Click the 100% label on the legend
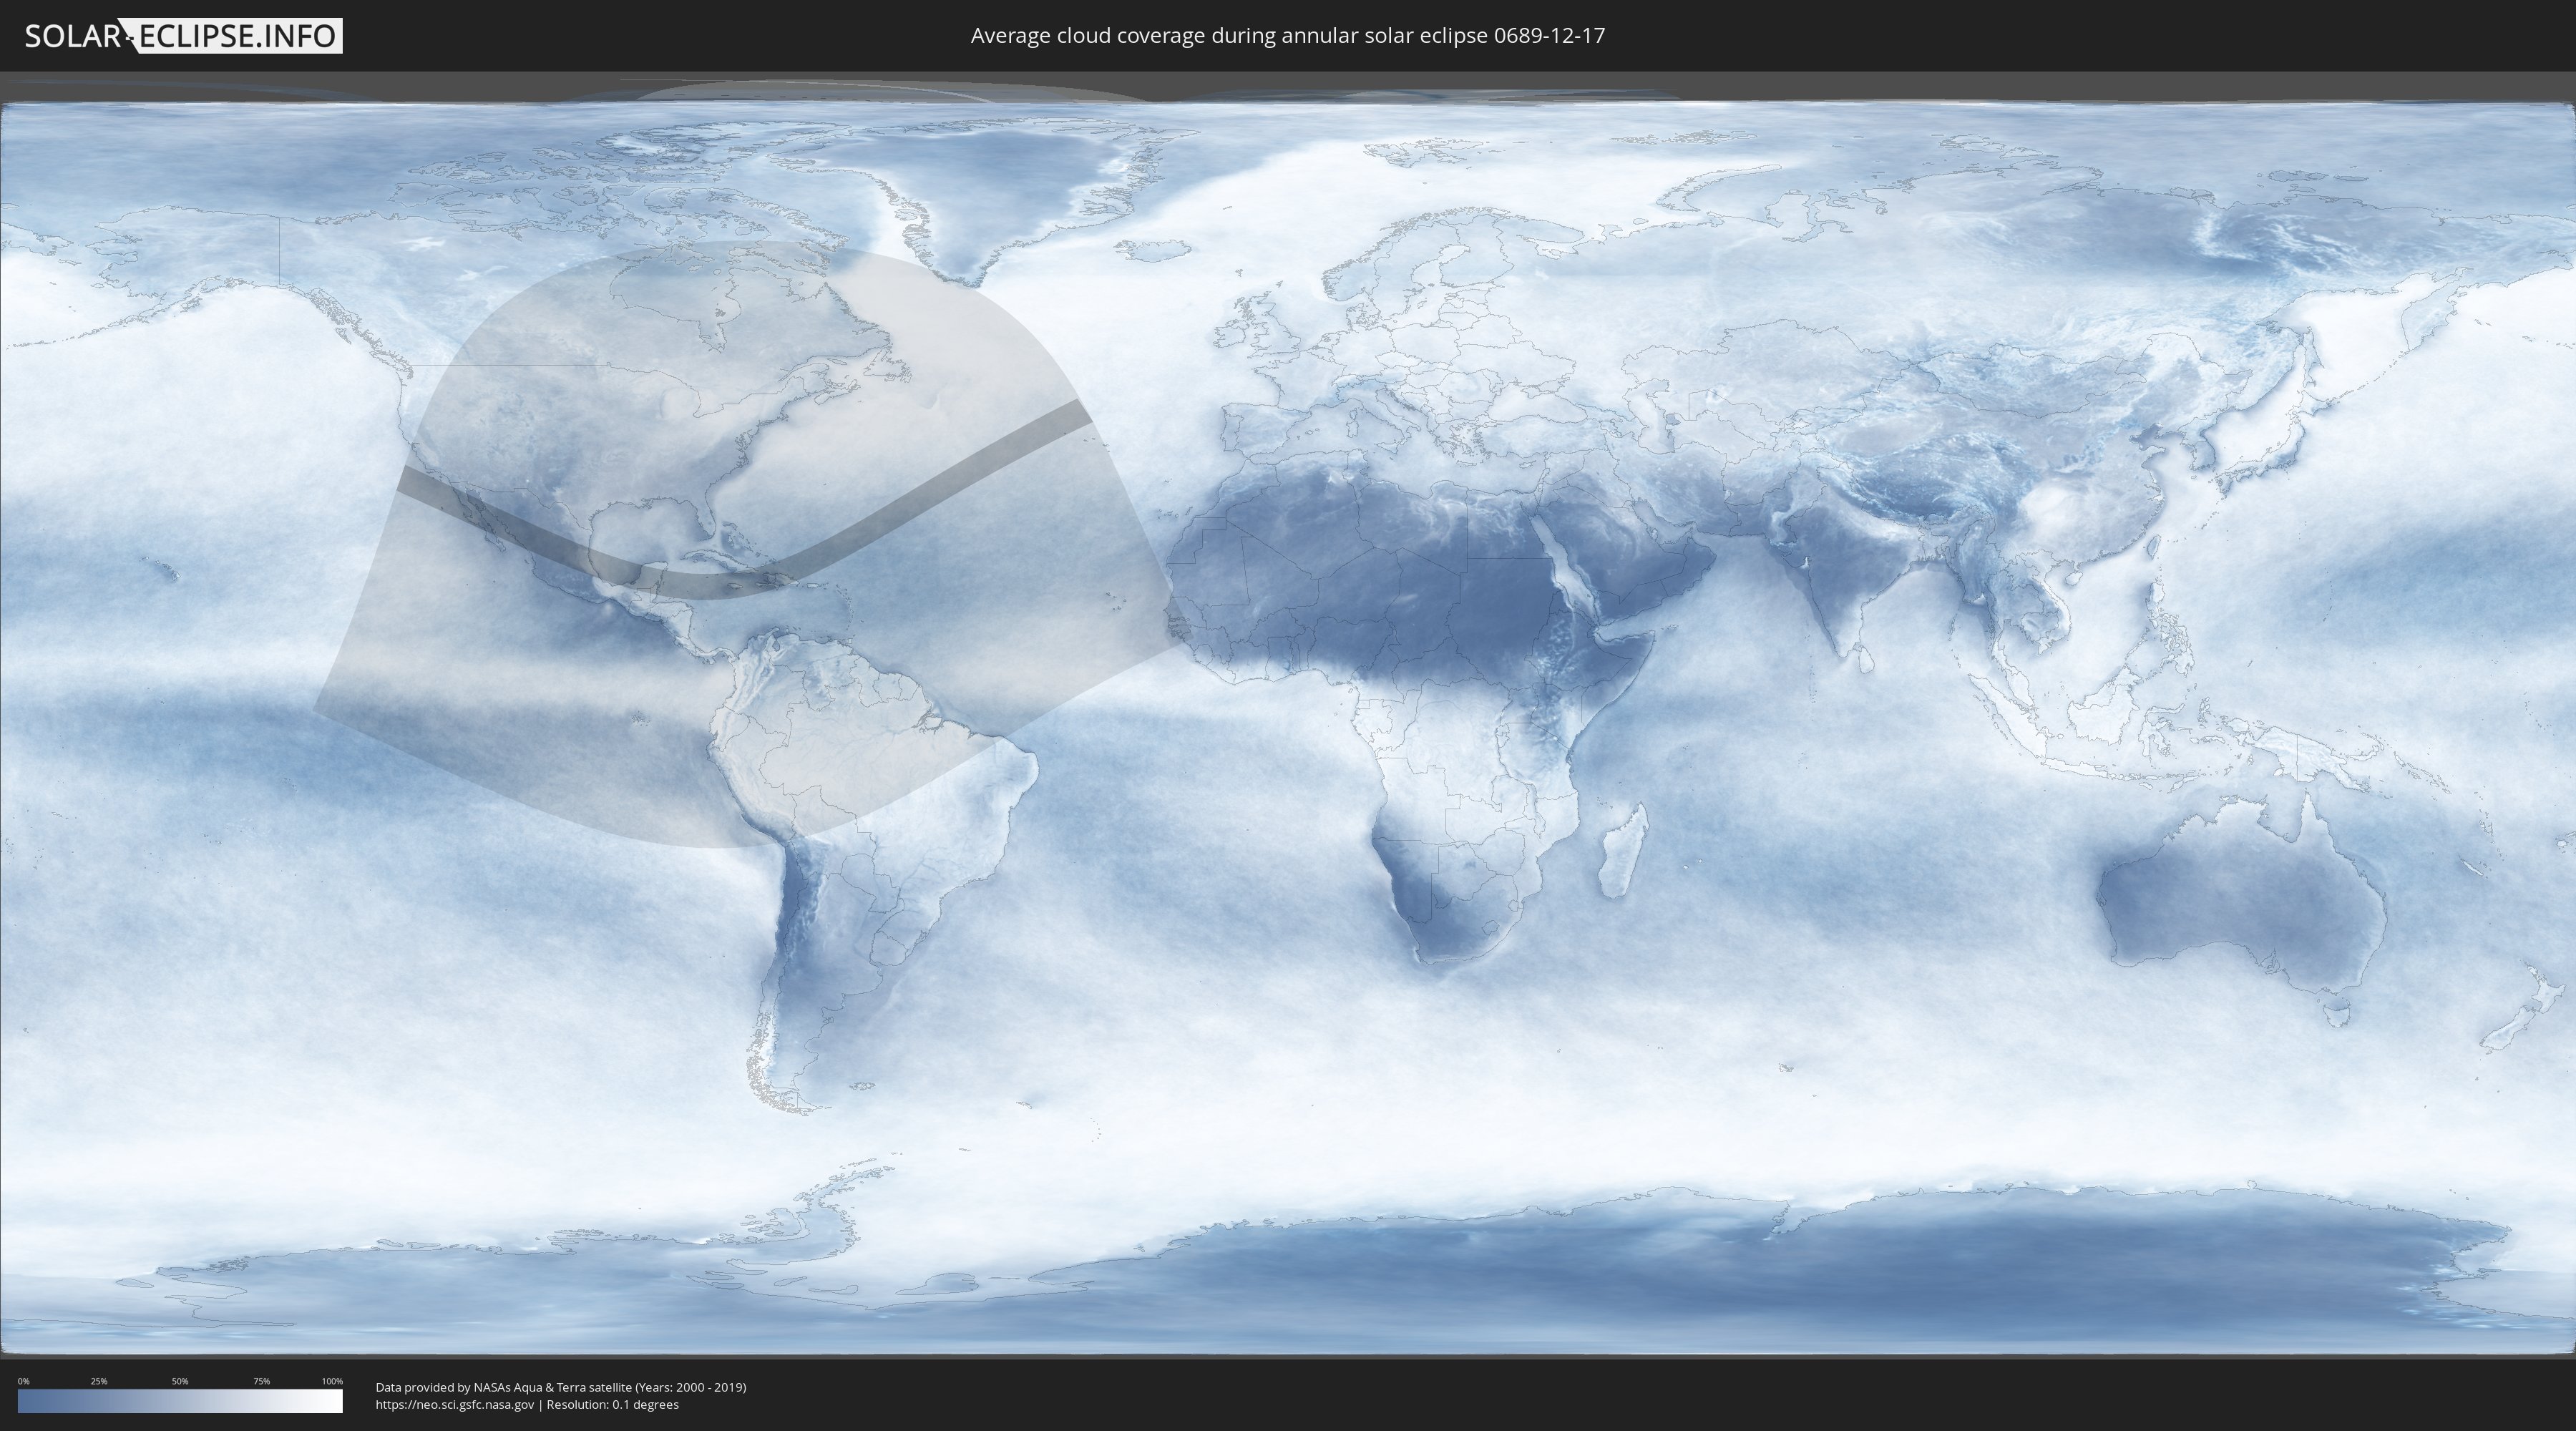This screenshot has width=2576, height=1431. tap(332, 1381)
